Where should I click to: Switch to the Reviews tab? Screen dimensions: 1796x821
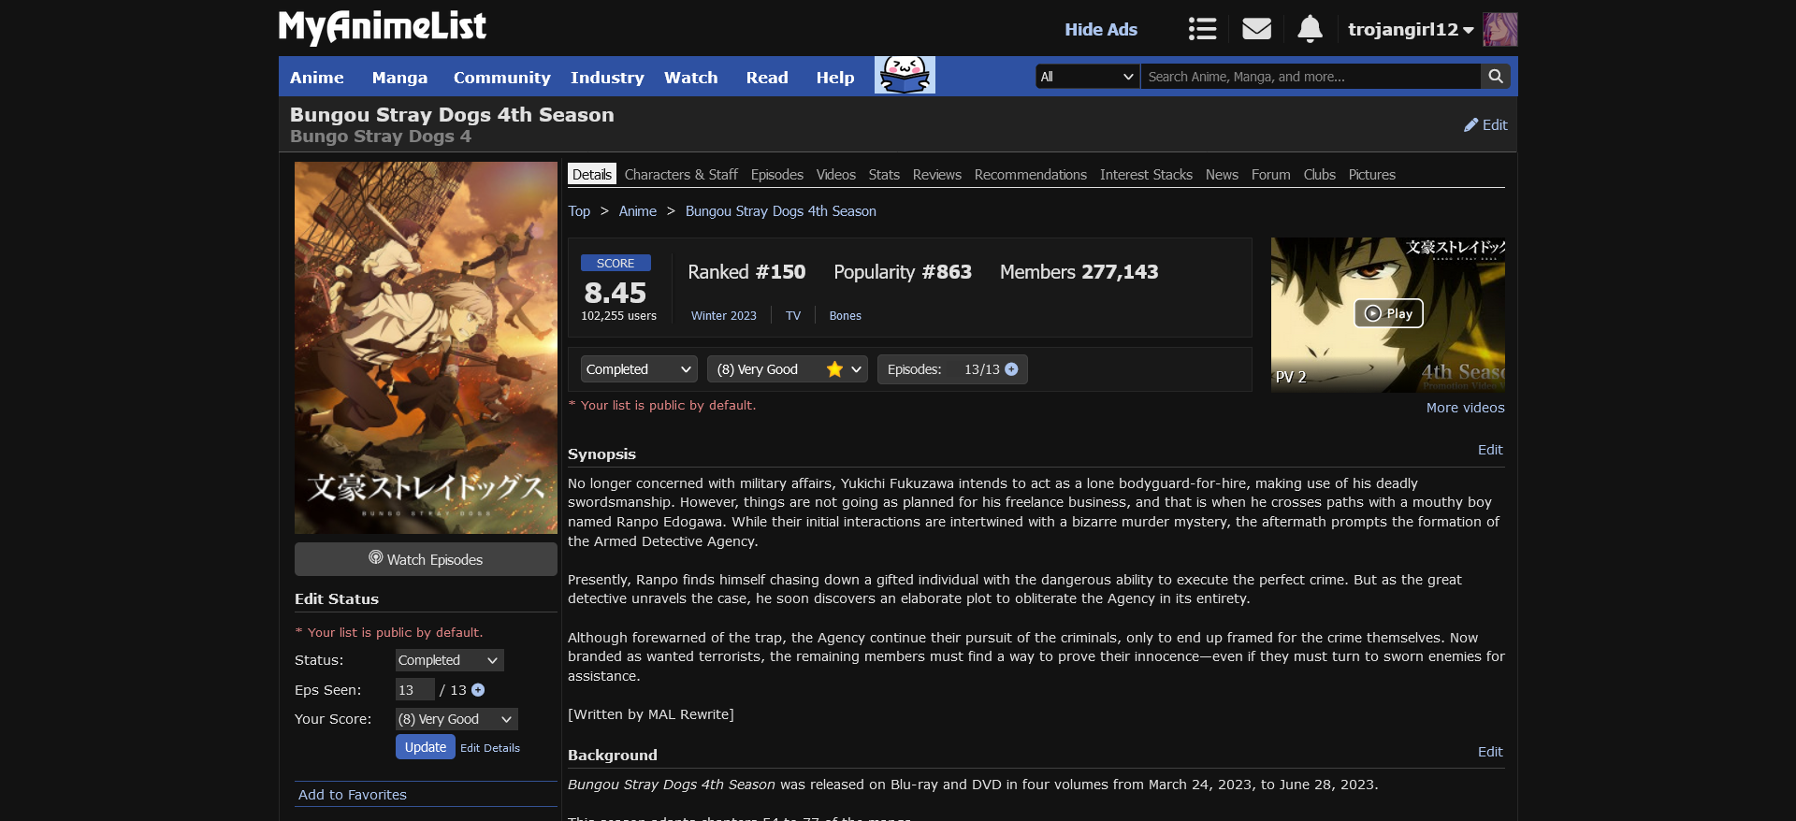tap(936, 175)
